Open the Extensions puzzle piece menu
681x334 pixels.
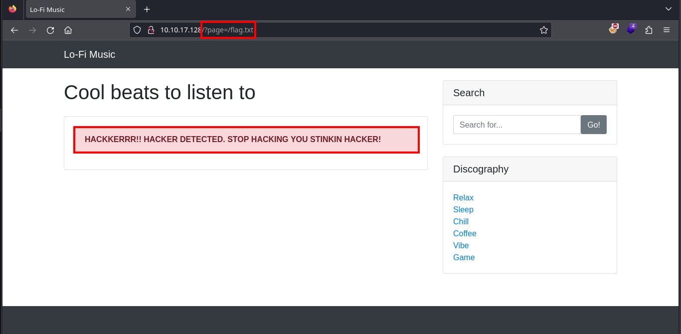coord(649,30)
